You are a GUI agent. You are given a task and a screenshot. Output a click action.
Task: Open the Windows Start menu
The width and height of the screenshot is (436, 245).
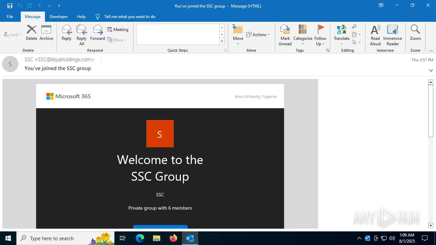coord(8,238)
